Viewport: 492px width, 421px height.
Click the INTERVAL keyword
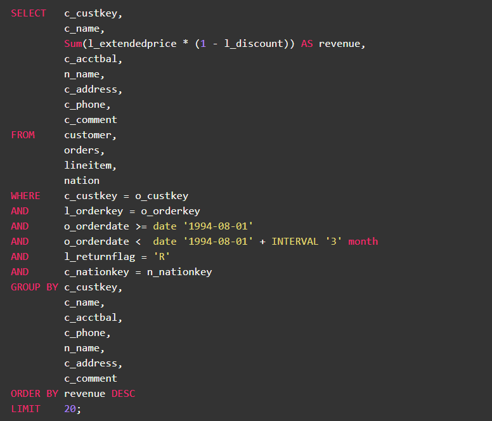[295, 242]
